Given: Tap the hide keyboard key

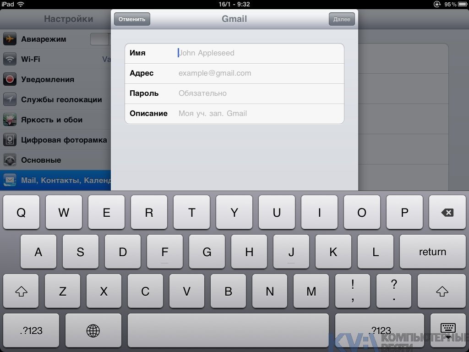Looking at the screenshot, I should [448, 331].
